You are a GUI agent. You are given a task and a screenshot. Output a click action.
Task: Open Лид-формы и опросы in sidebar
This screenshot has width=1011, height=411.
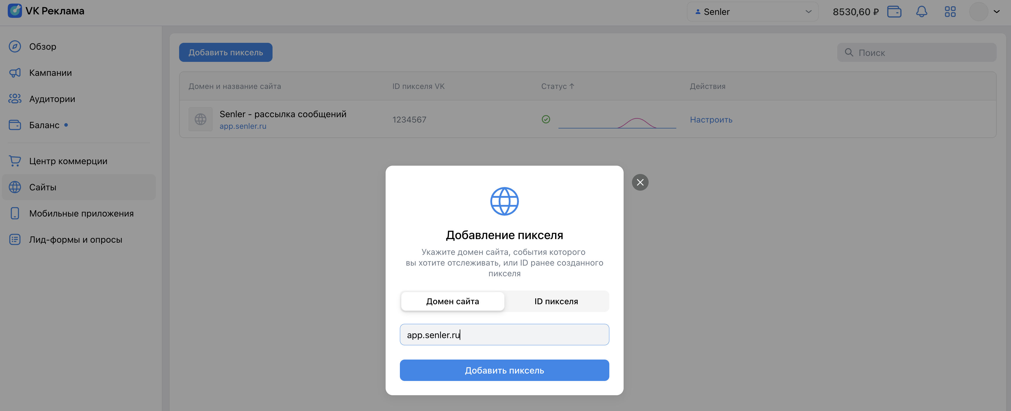(75, 240)
